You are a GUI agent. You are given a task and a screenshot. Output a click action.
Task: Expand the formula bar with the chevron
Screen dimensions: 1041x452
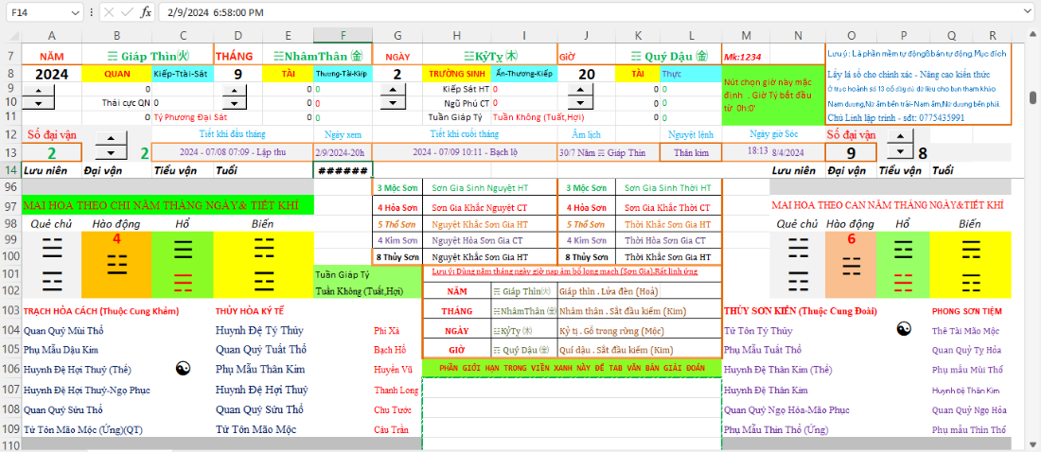tap(1030, 12)
